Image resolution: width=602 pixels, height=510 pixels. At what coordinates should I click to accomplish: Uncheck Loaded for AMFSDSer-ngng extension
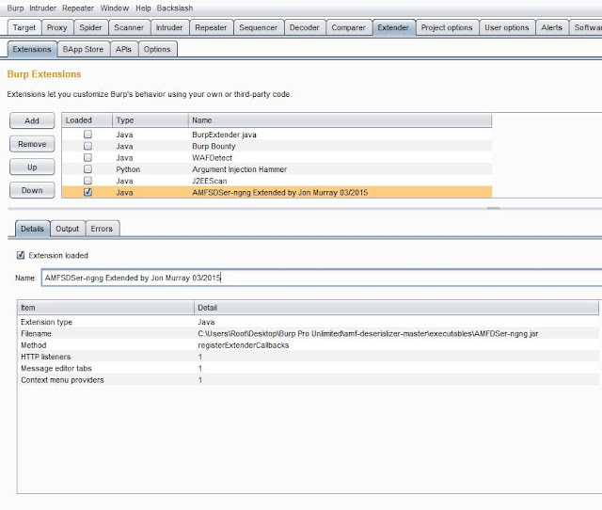87,192
